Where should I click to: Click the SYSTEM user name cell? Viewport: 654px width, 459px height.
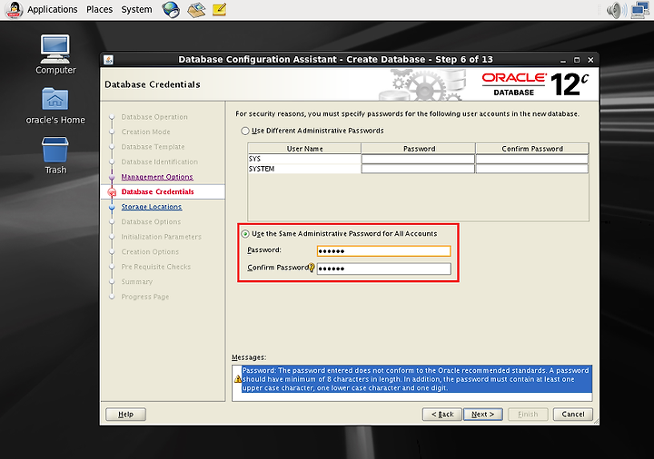pyautogui.click(x=304, y=169)
